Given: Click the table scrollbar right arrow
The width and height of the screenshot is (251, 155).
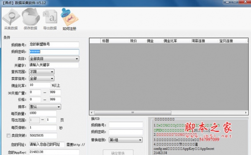Looking at the screenshot, I should click(246, 113).
